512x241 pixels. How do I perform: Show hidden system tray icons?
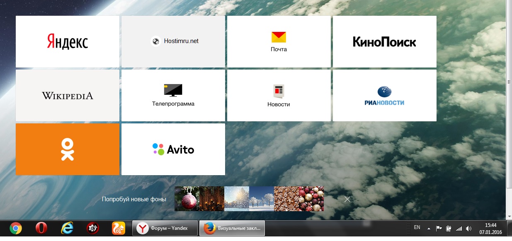(429, 229)
